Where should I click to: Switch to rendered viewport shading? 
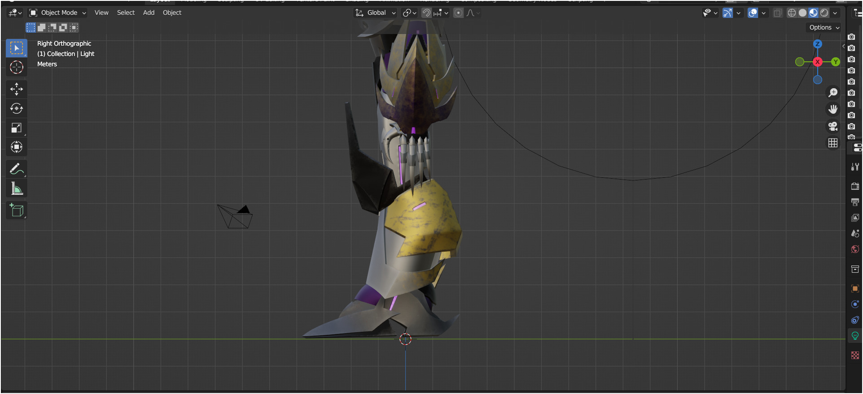(x=824, y=13)
